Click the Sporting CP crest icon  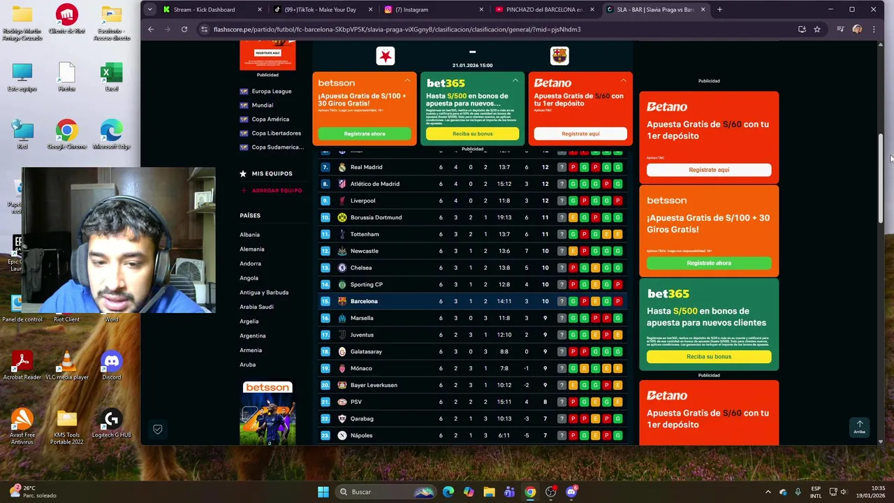click(x=342, y=284)
